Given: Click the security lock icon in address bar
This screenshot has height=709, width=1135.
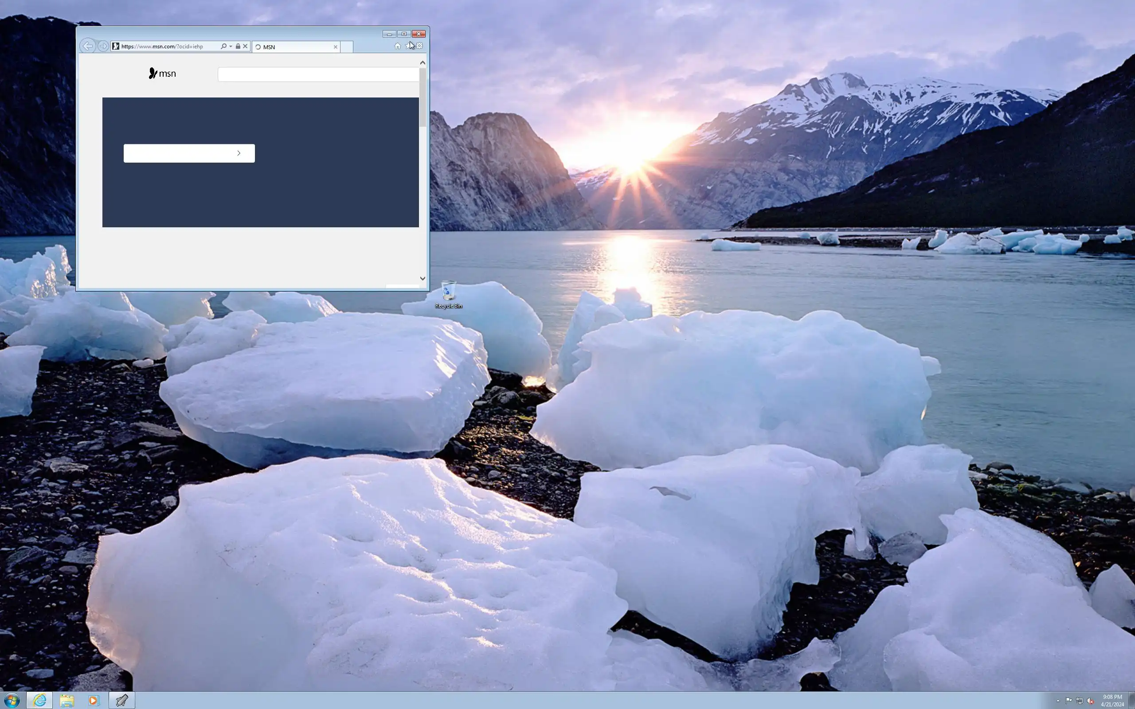Looking at the screenshot, I should click(x=238, y=47).
